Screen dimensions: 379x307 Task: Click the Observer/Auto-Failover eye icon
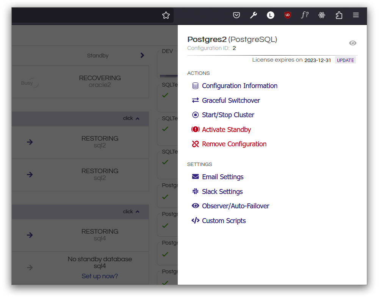point(195,206)
